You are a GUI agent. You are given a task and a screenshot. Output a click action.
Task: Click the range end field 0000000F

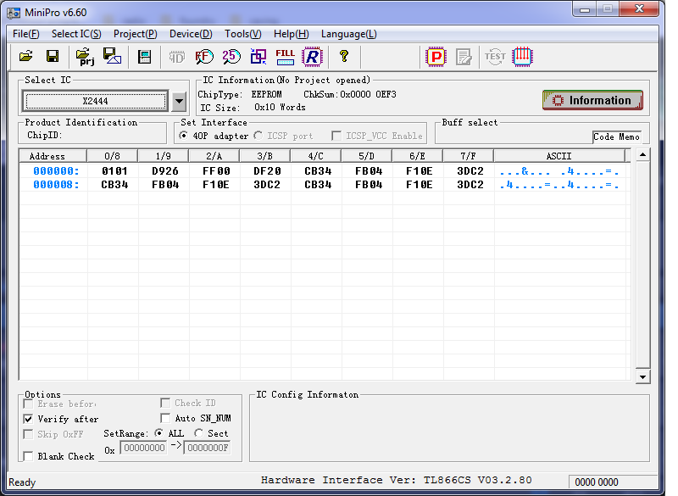[x=208, y=448]
